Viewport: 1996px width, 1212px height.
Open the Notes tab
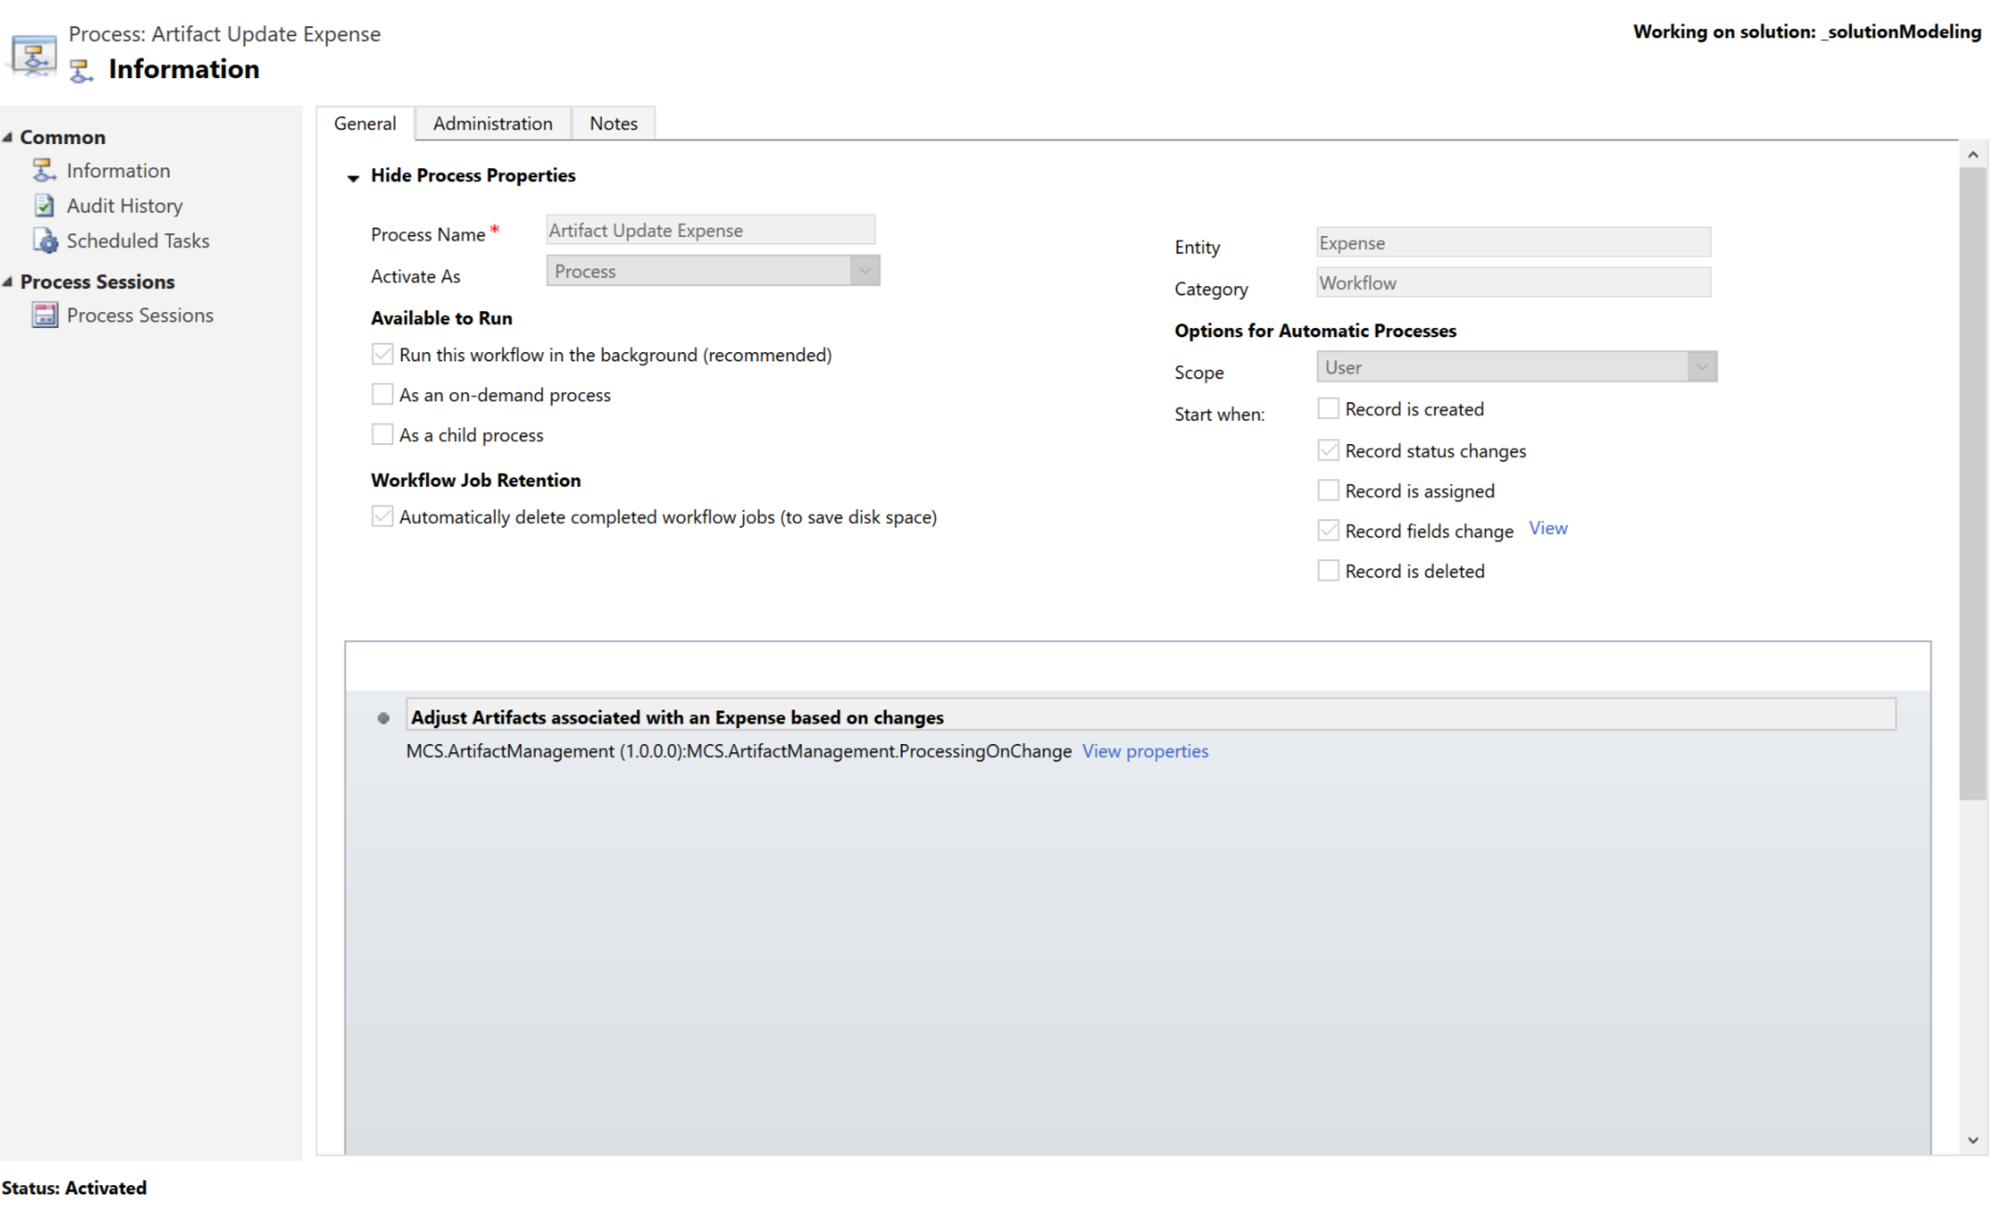(x=613, y=124)
